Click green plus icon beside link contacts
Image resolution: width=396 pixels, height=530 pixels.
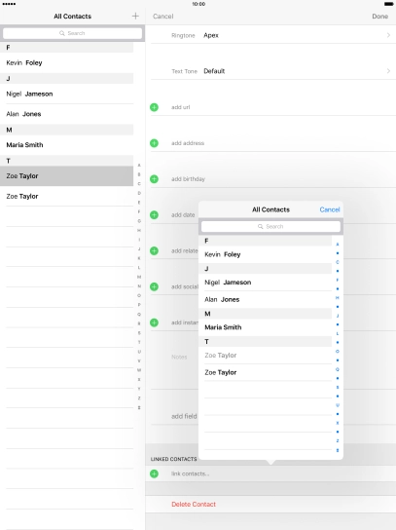coord(154,473)
